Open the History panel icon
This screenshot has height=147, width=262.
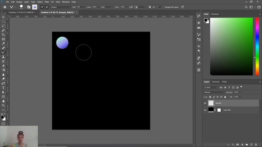(199, 16)
